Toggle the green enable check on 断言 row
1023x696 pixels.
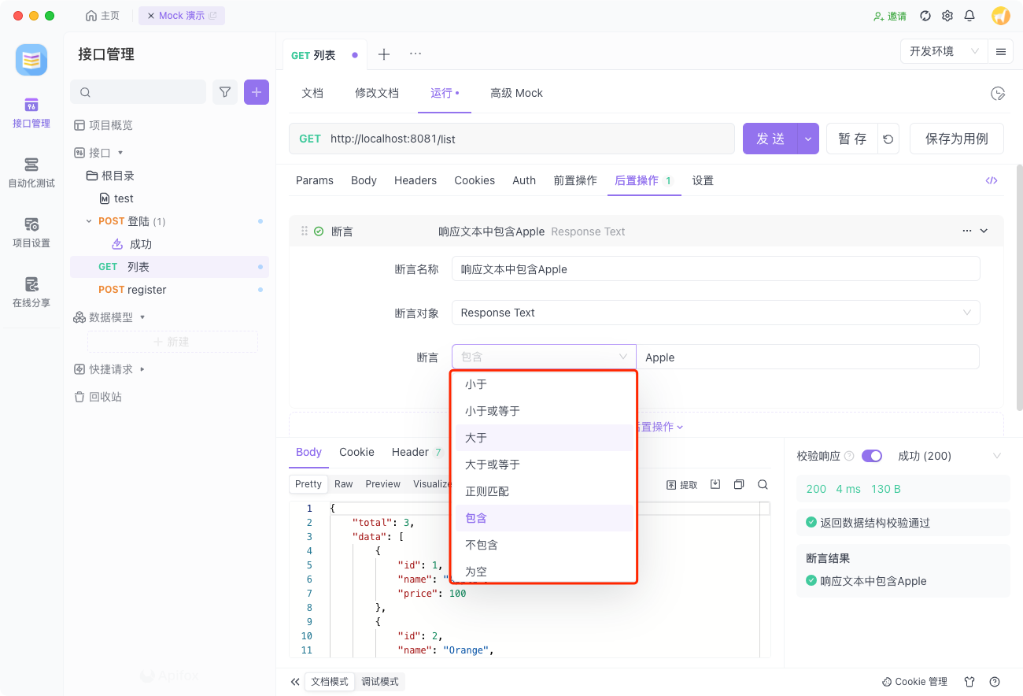[x=319, y=231]
